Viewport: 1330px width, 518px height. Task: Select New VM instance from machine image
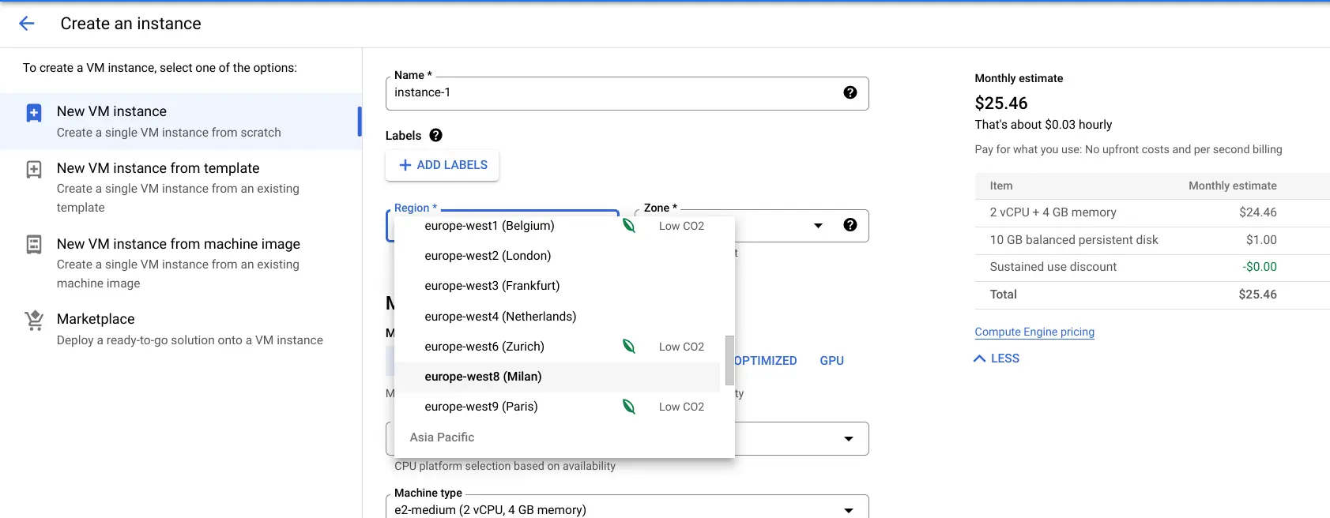coord(181,263)
